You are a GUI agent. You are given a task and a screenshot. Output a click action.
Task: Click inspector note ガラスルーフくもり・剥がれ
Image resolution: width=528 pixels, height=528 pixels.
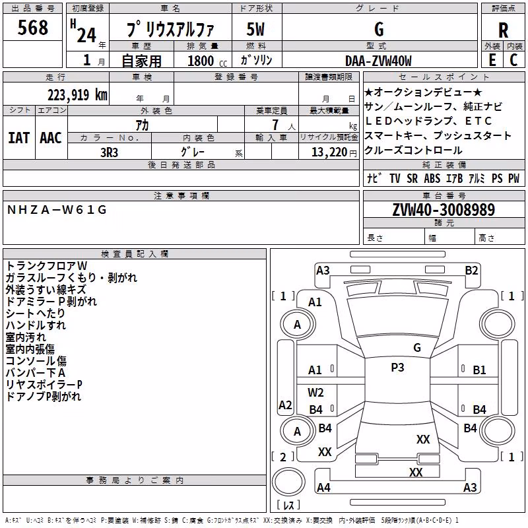[x=71, y=277]
